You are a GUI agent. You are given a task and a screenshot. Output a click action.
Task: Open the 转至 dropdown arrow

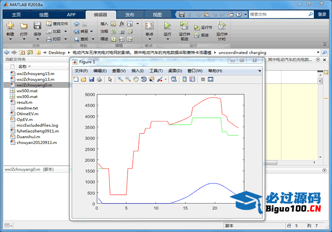pos(91,31)
